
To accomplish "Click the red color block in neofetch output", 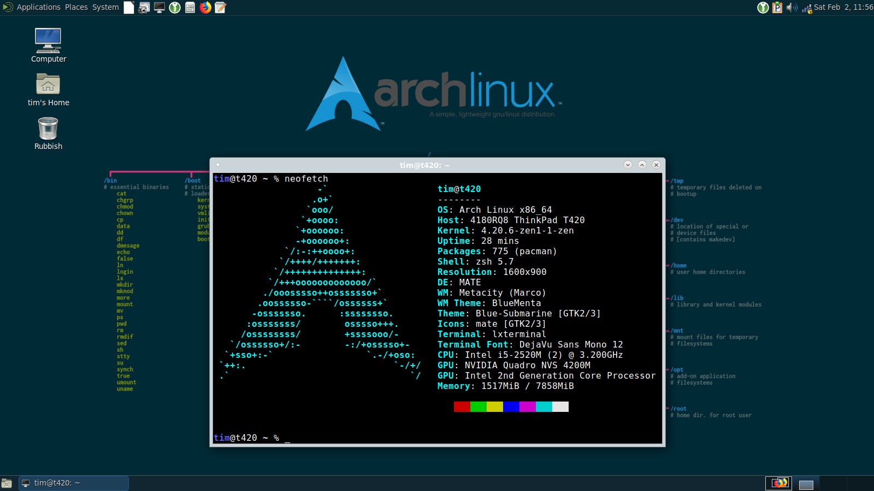I will pos(462,406).
